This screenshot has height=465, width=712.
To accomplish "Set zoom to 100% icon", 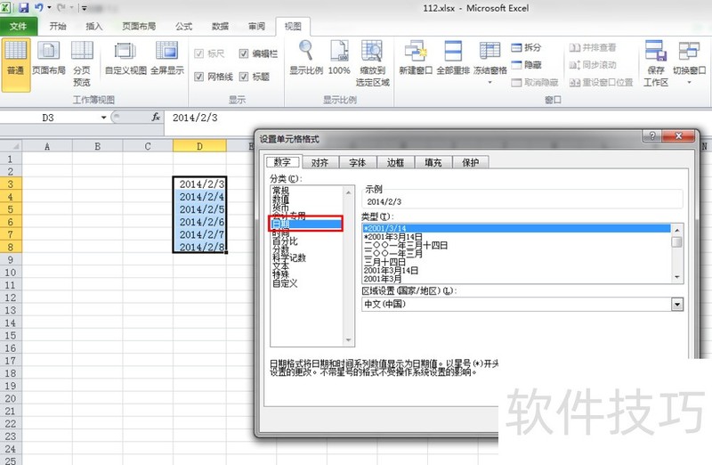I will pos(339,58).
